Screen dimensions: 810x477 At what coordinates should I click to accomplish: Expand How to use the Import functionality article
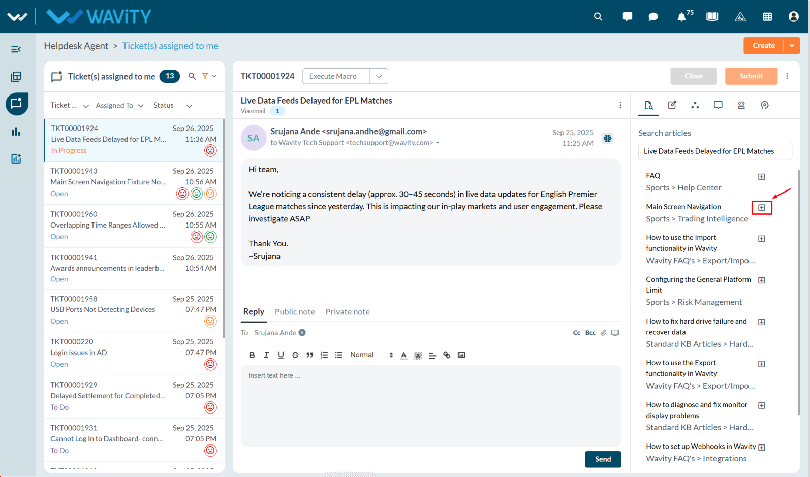[762, 239]
